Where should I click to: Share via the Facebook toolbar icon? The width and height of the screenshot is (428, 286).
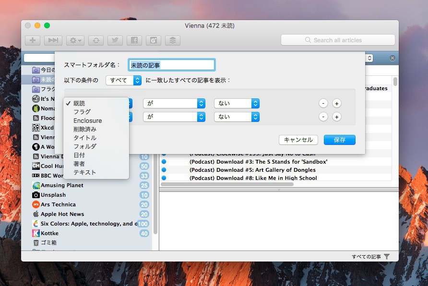click(x=134, y=40)
